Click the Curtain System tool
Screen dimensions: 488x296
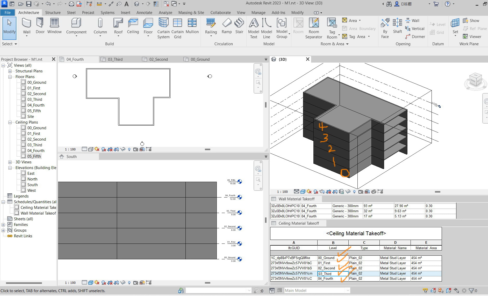[x=163, y=28]
